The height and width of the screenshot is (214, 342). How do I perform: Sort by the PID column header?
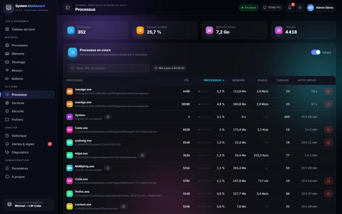click(x=186, y=80)
